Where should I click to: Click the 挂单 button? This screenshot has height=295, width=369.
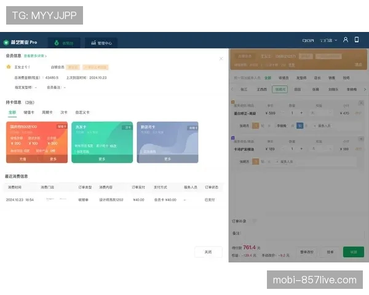coord(330,252)
